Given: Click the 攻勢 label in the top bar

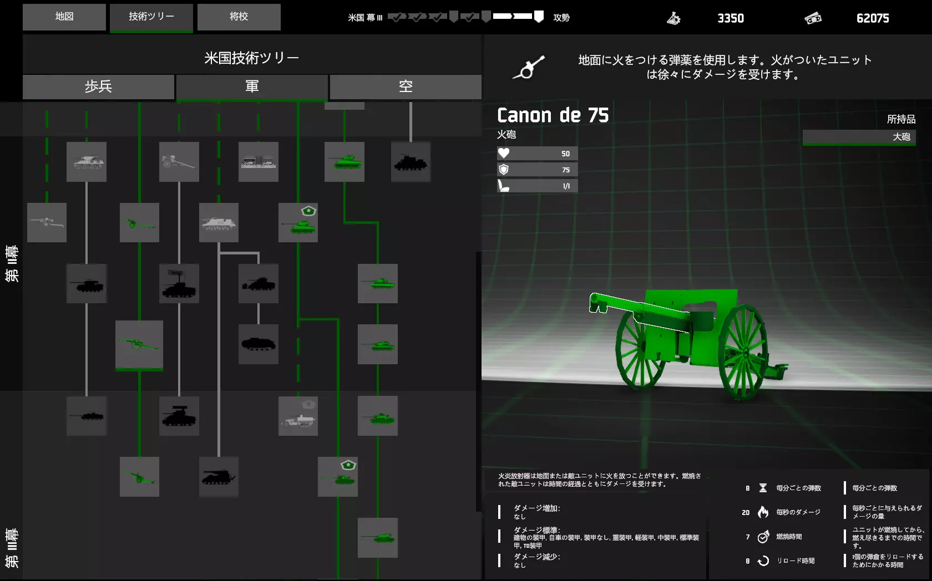Looking at the screenshot, I should (x=561, y=18).
